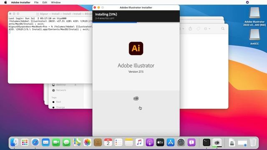Open the Trash from the Dock

[x=253, y=142]
